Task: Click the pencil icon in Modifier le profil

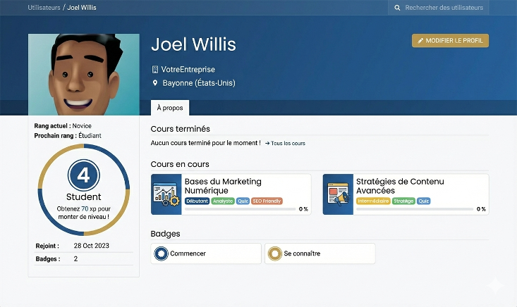Action: [x=420, y=41]
